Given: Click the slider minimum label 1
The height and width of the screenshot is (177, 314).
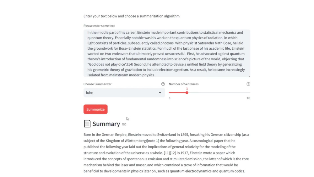Looking at the screenshot, I should [x=170, y=98].
